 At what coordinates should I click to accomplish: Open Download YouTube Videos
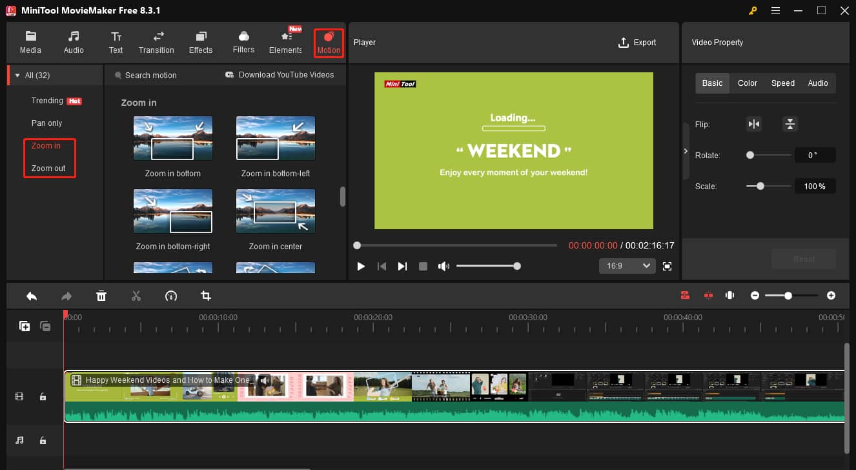(280, 75)
